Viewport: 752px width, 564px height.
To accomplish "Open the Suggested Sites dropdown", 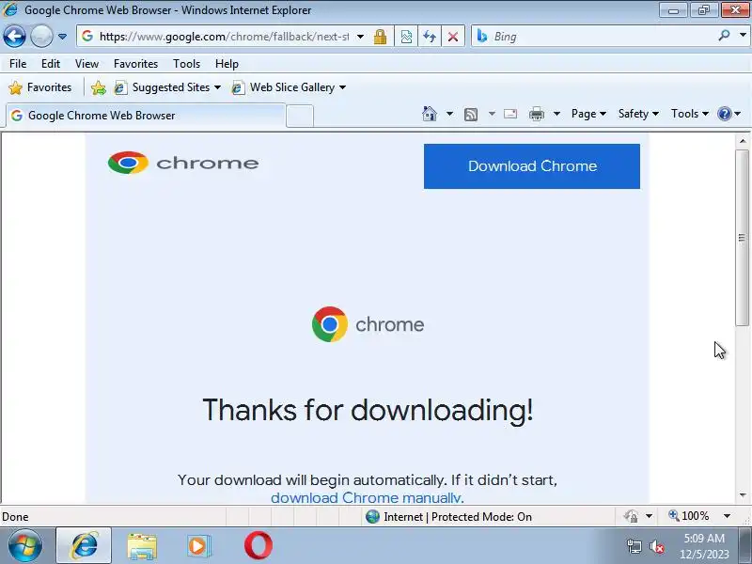I will click(x=168, y=87).
